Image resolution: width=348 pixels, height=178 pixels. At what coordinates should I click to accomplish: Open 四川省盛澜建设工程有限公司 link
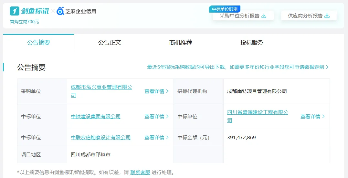[258, 113]
